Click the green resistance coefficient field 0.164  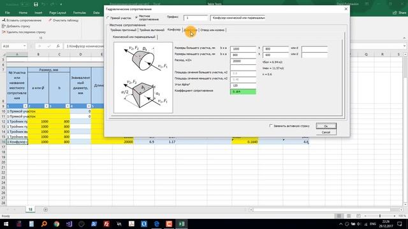(x=243, y=92)
